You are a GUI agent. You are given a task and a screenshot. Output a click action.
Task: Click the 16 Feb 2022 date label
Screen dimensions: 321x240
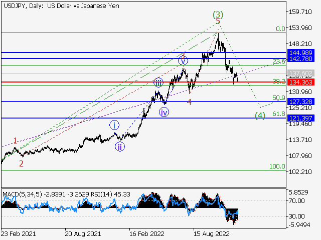point(147,233)
